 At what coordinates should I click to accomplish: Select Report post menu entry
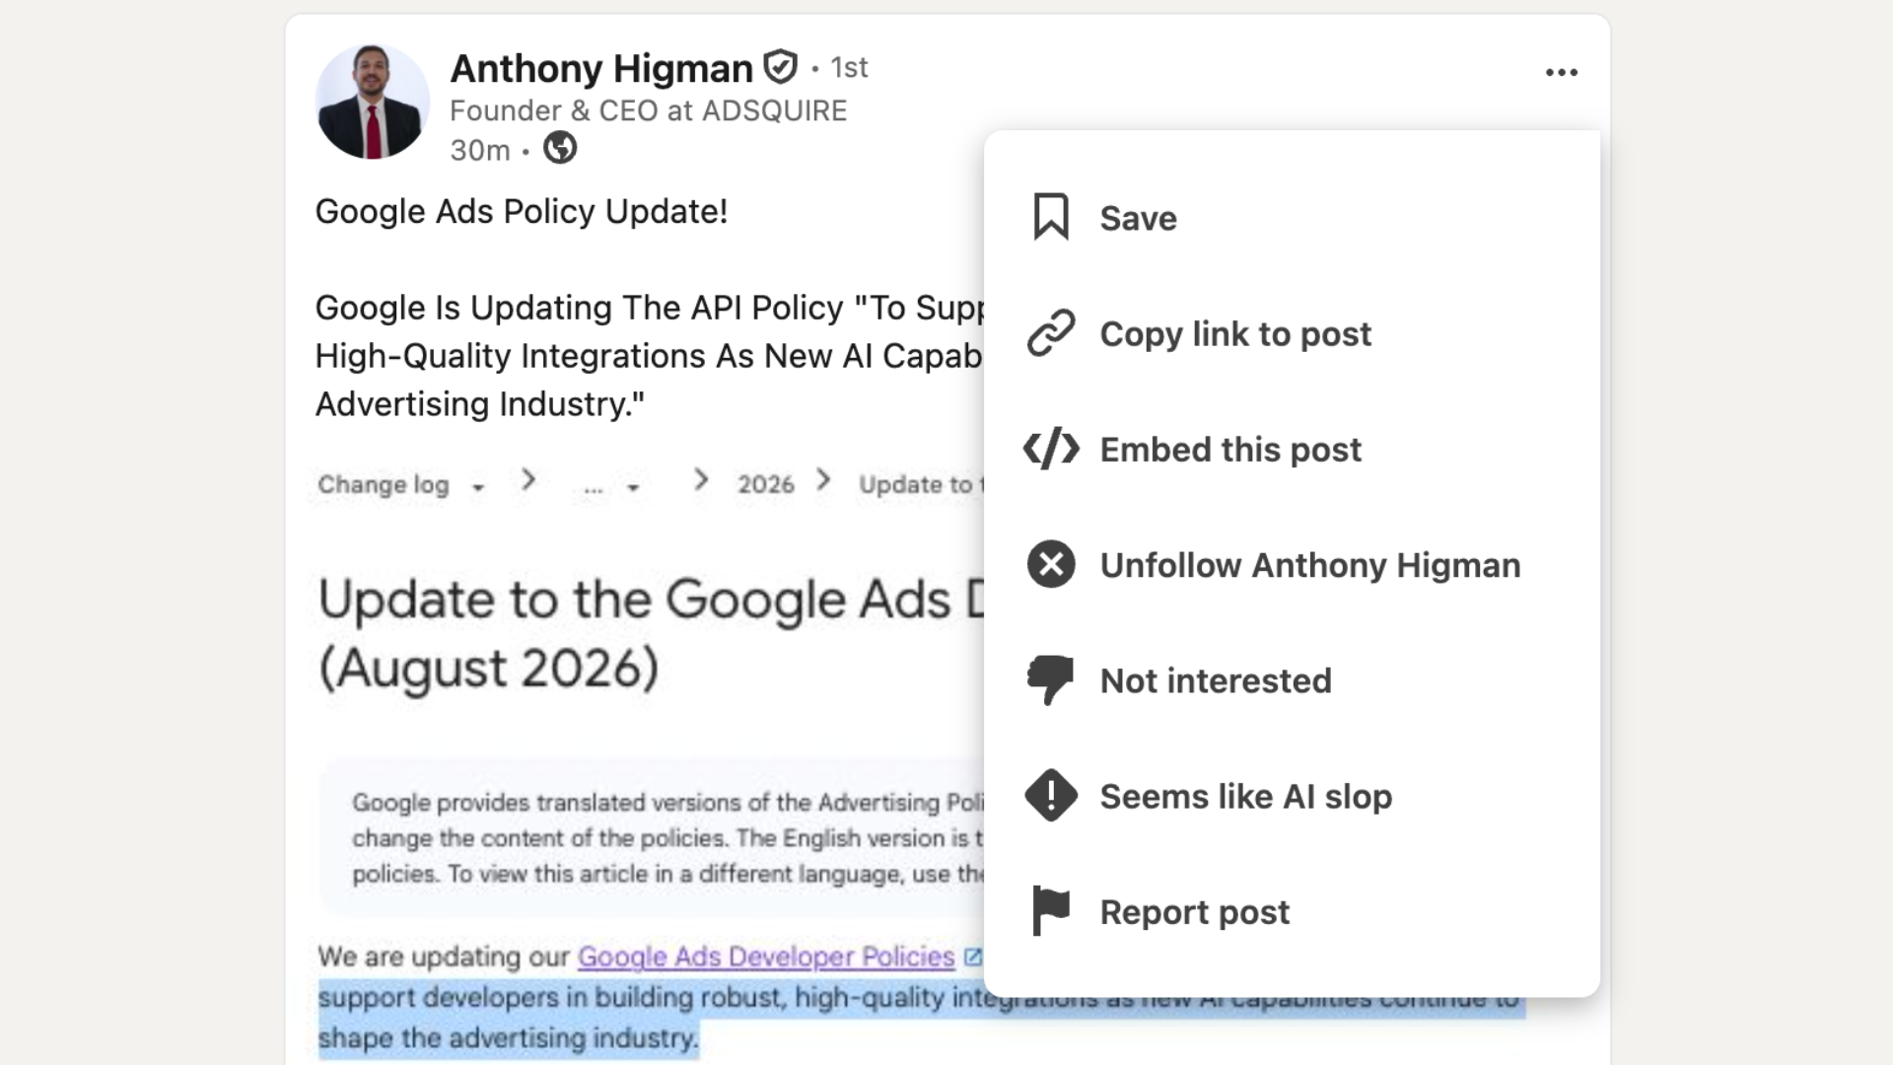tap(1195, 911)
